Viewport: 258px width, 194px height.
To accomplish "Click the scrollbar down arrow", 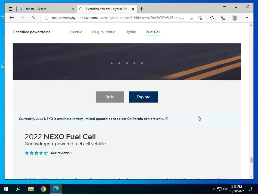I will (x=251, y=177).
